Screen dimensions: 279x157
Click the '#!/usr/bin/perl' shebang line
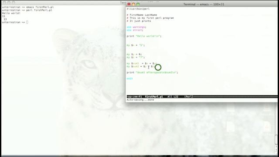coord(138,9)
